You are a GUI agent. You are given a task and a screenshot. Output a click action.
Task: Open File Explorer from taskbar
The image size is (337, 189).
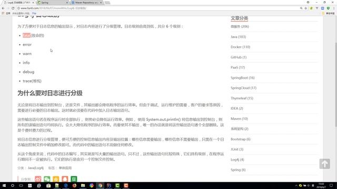coord(83,185)
